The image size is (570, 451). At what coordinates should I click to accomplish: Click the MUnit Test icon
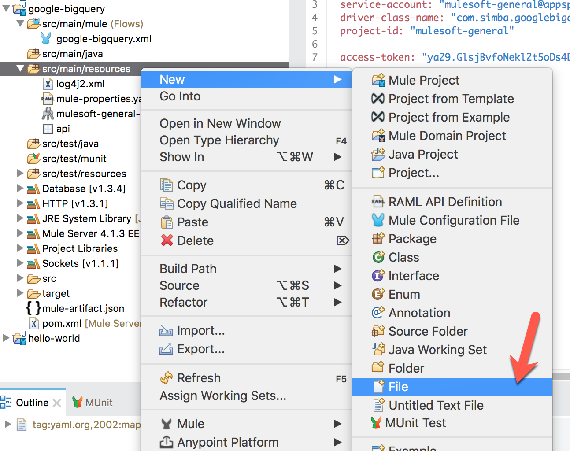[x=376, y=423]
